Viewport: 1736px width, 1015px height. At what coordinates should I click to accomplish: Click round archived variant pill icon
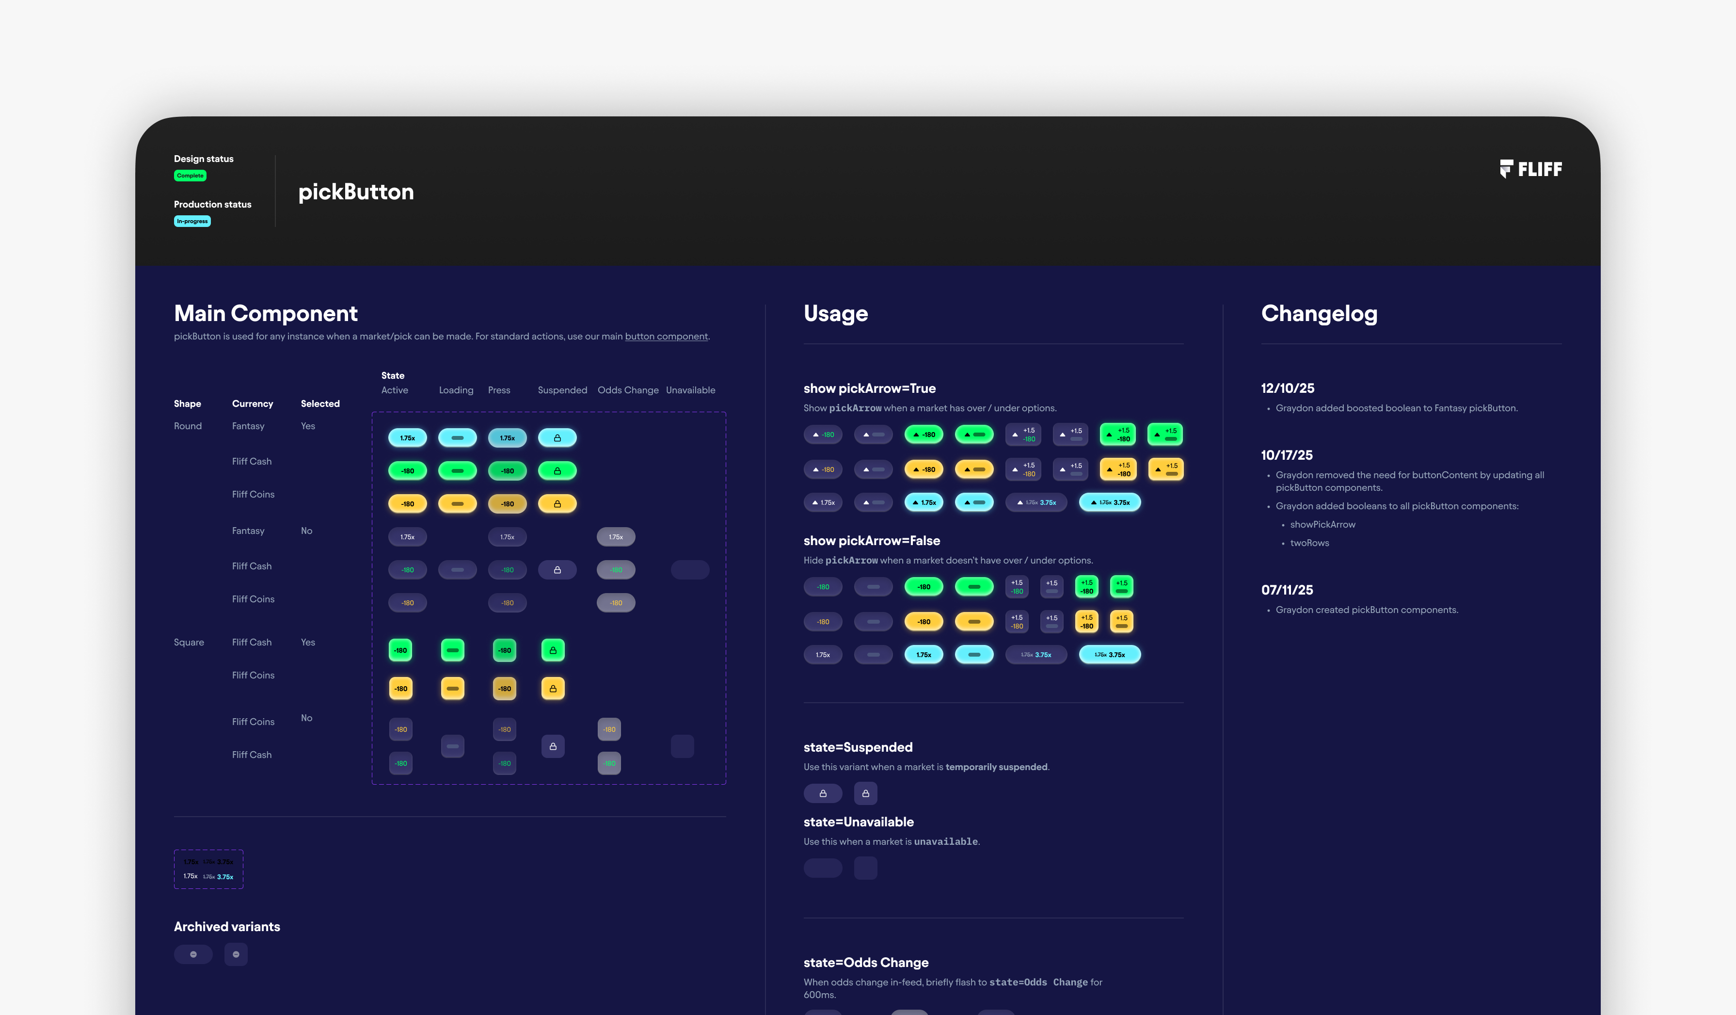(193, 954)
